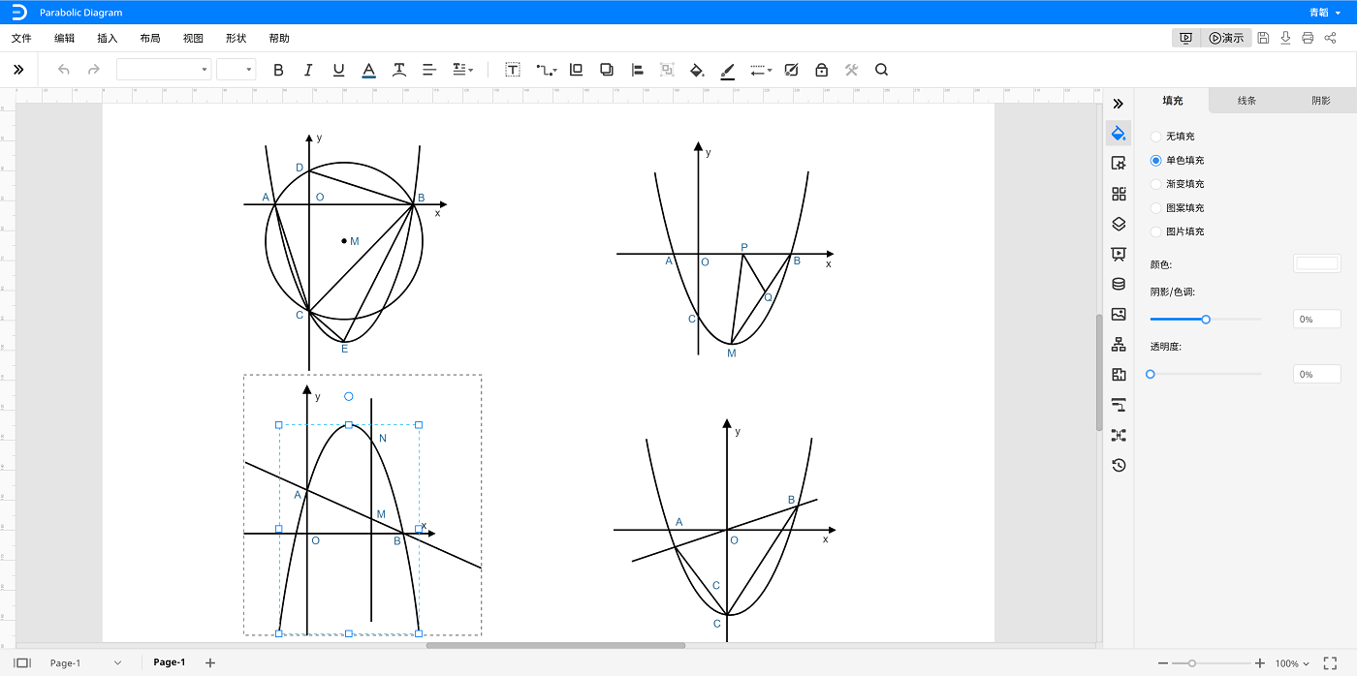
Task: Open the line spacing dropdown
Action: click(462, 70)
